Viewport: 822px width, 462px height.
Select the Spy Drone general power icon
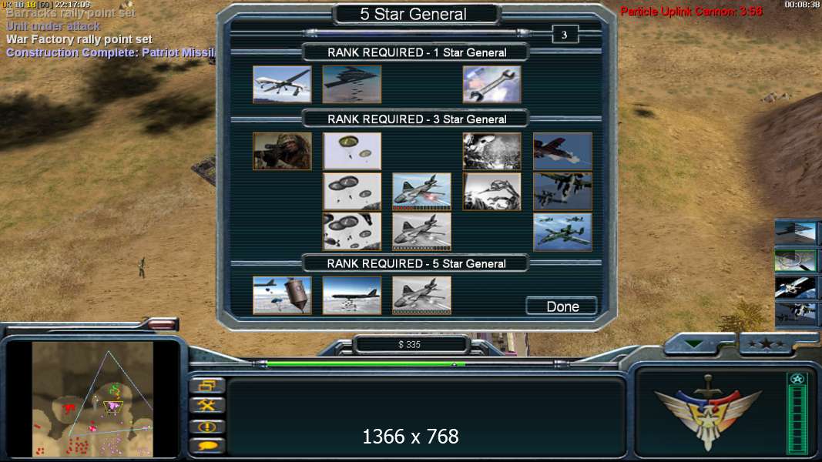pyautogui.click(x=282, y=85)
